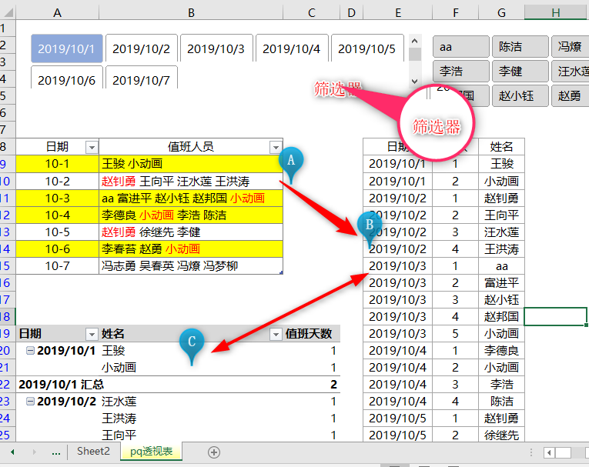
Task: Select the 2019/10/5 date slicer button
Action: 367,48
